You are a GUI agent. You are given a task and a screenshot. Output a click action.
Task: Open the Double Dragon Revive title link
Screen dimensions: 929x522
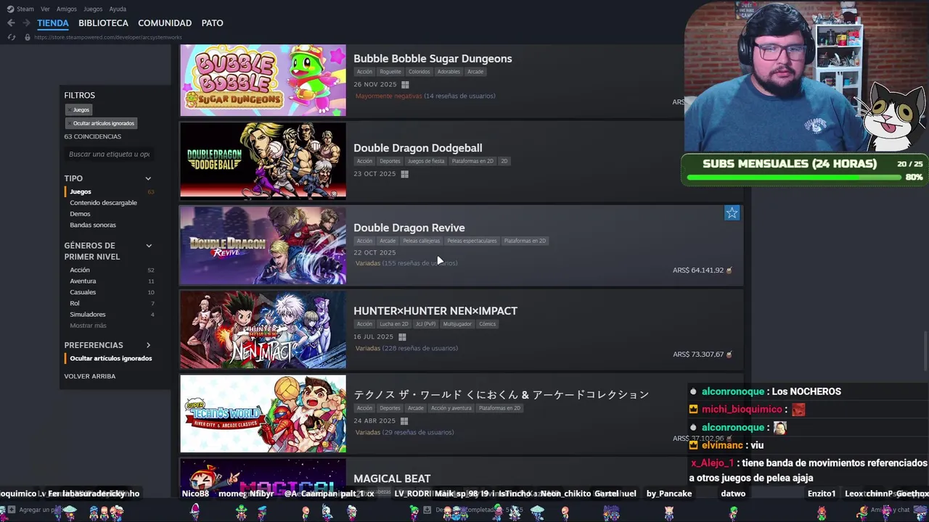[409, 228]
